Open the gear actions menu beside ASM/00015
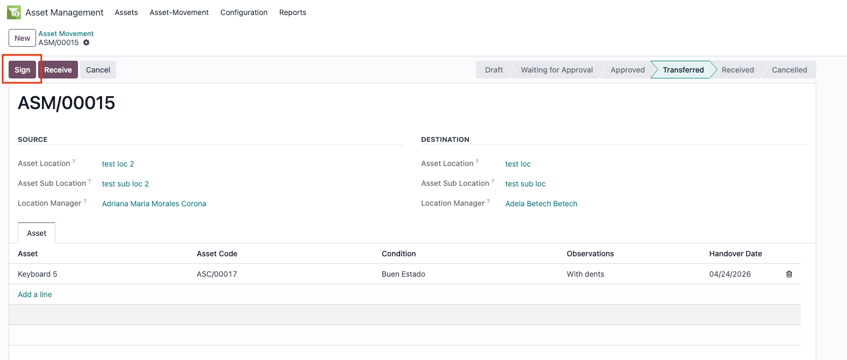Viewport: 847px width, 360px height. (x=86, y=42)
